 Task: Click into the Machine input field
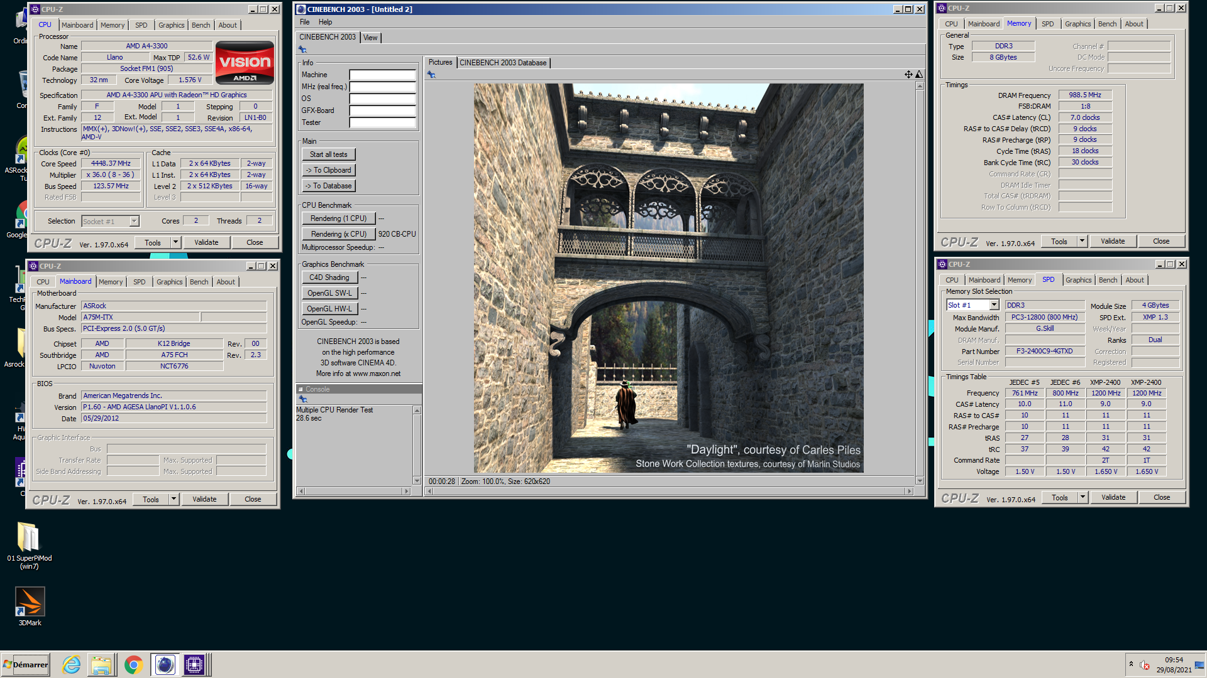pyautogui.click(x=382, y=75)
